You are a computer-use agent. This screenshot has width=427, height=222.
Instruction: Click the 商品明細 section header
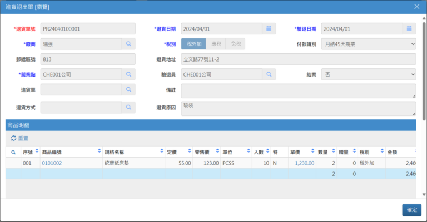coord(211,125)
